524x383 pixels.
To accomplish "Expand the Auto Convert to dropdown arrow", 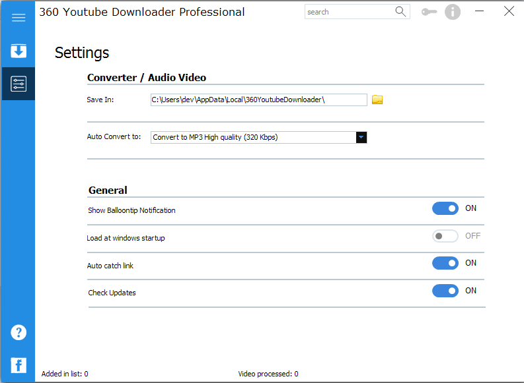I will click(361, 137).
